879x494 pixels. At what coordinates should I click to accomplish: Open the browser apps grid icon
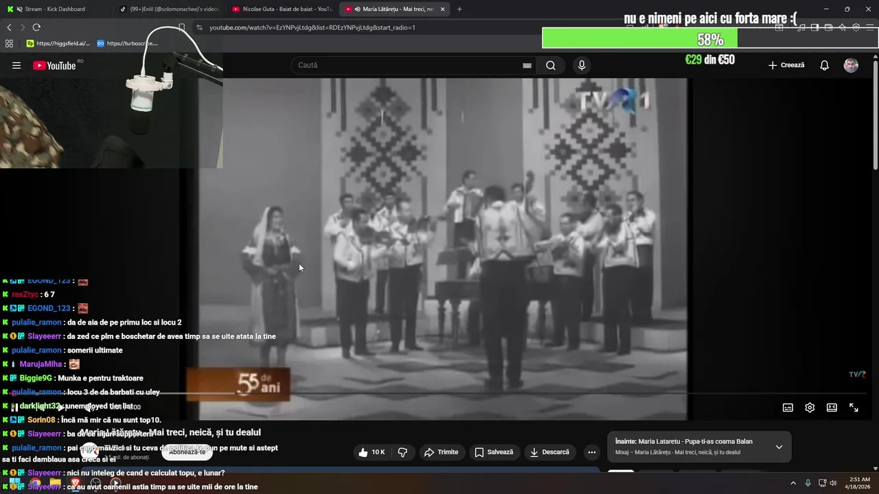9,43
